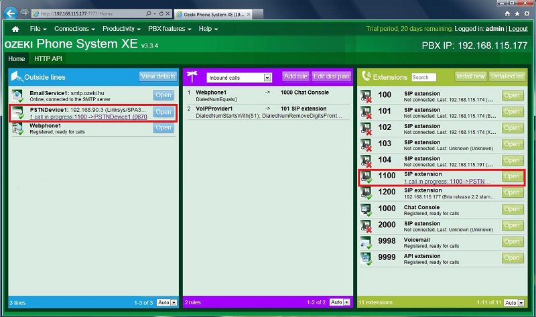This screenshot has height=317, width=536.
Task: Click the Voicemail 9998 extension icon
Action: [x=366, y=243]
